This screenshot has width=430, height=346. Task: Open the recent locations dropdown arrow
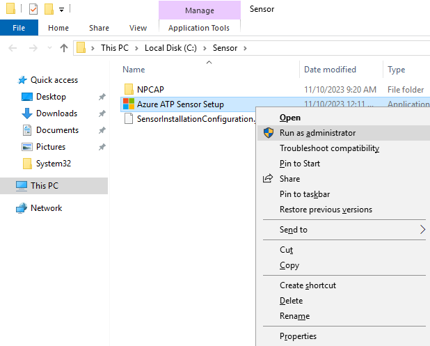[49, 48]
